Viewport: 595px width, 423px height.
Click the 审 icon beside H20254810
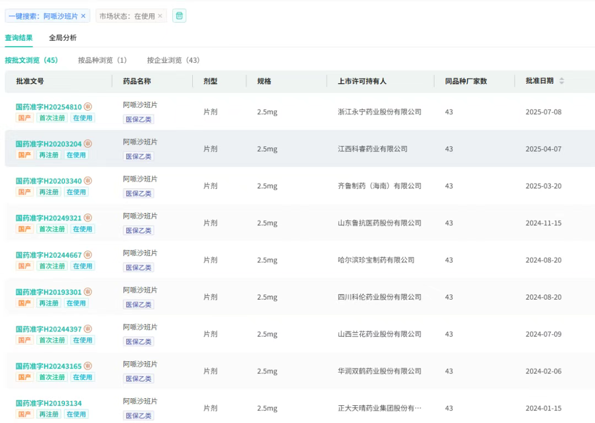pyautogui.click(x=88, y=107)
